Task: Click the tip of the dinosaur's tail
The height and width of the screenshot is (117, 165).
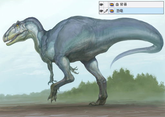Action: [111, 67]
